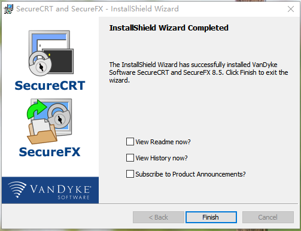Click the greyed-out Back button
The height and width of the screenshot is (231, 301).
point(159,217)
